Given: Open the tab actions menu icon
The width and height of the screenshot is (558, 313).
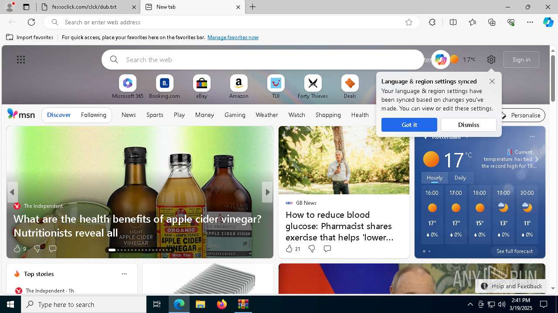Looking at the screenshot, I should pos(26,7).
